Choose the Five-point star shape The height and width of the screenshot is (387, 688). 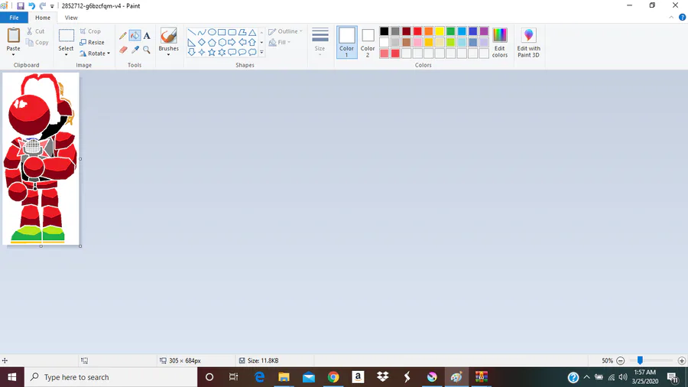[212, 52]
